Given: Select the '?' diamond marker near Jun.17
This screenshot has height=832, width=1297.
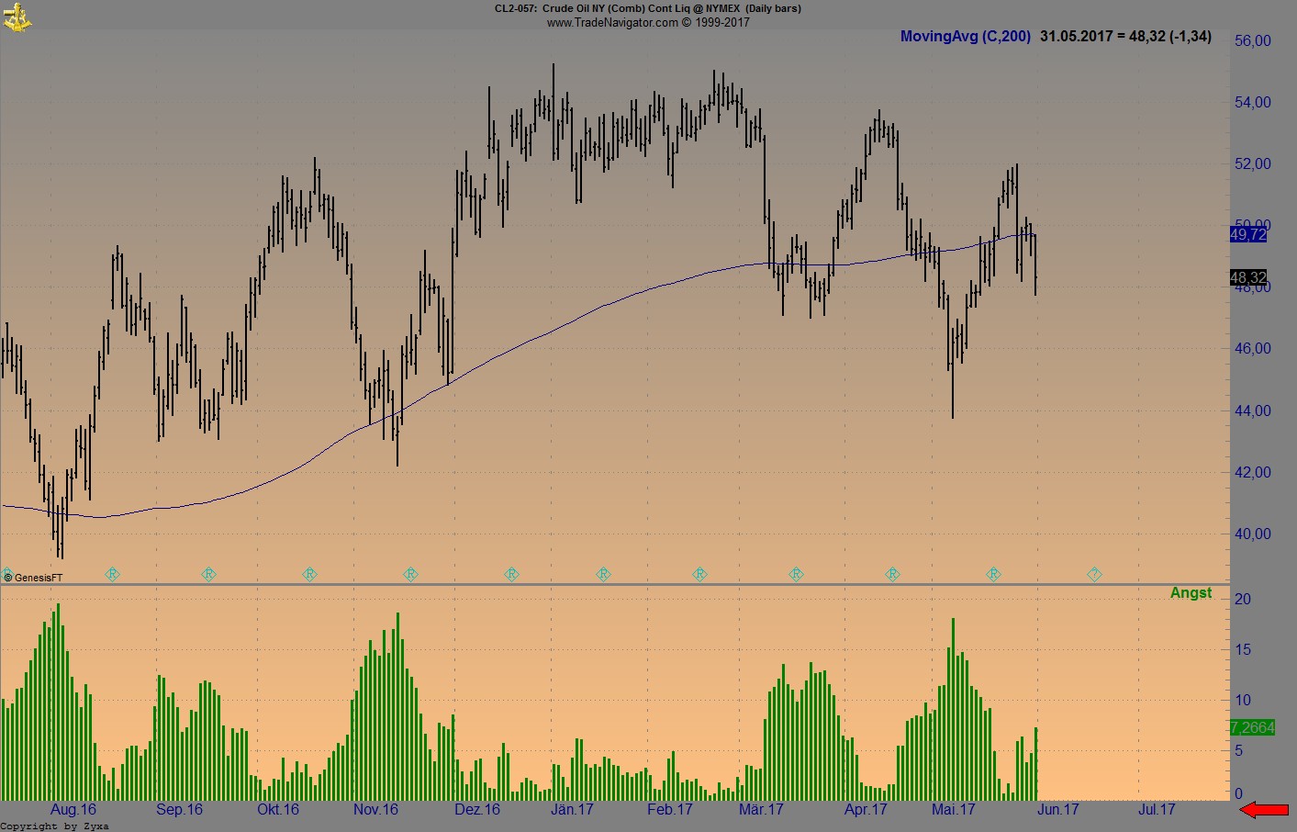Looking at the screenshot, I should [x=1094, y=574].
